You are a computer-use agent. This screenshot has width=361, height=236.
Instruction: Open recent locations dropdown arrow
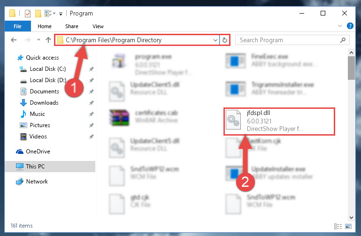[38, 40]
